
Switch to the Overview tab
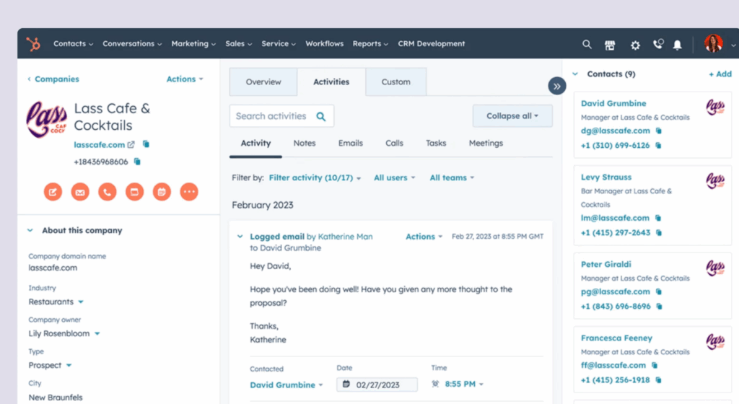[263, 82]
